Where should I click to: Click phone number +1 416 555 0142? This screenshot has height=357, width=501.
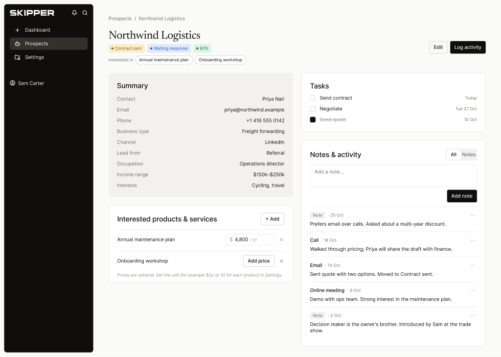pos(265,120)
